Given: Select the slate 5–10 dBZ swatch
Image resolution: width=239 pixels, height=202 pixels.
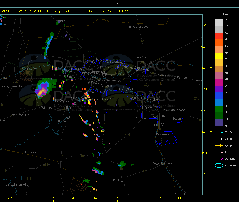Looking at the screenshot, I should click(219, 122).
